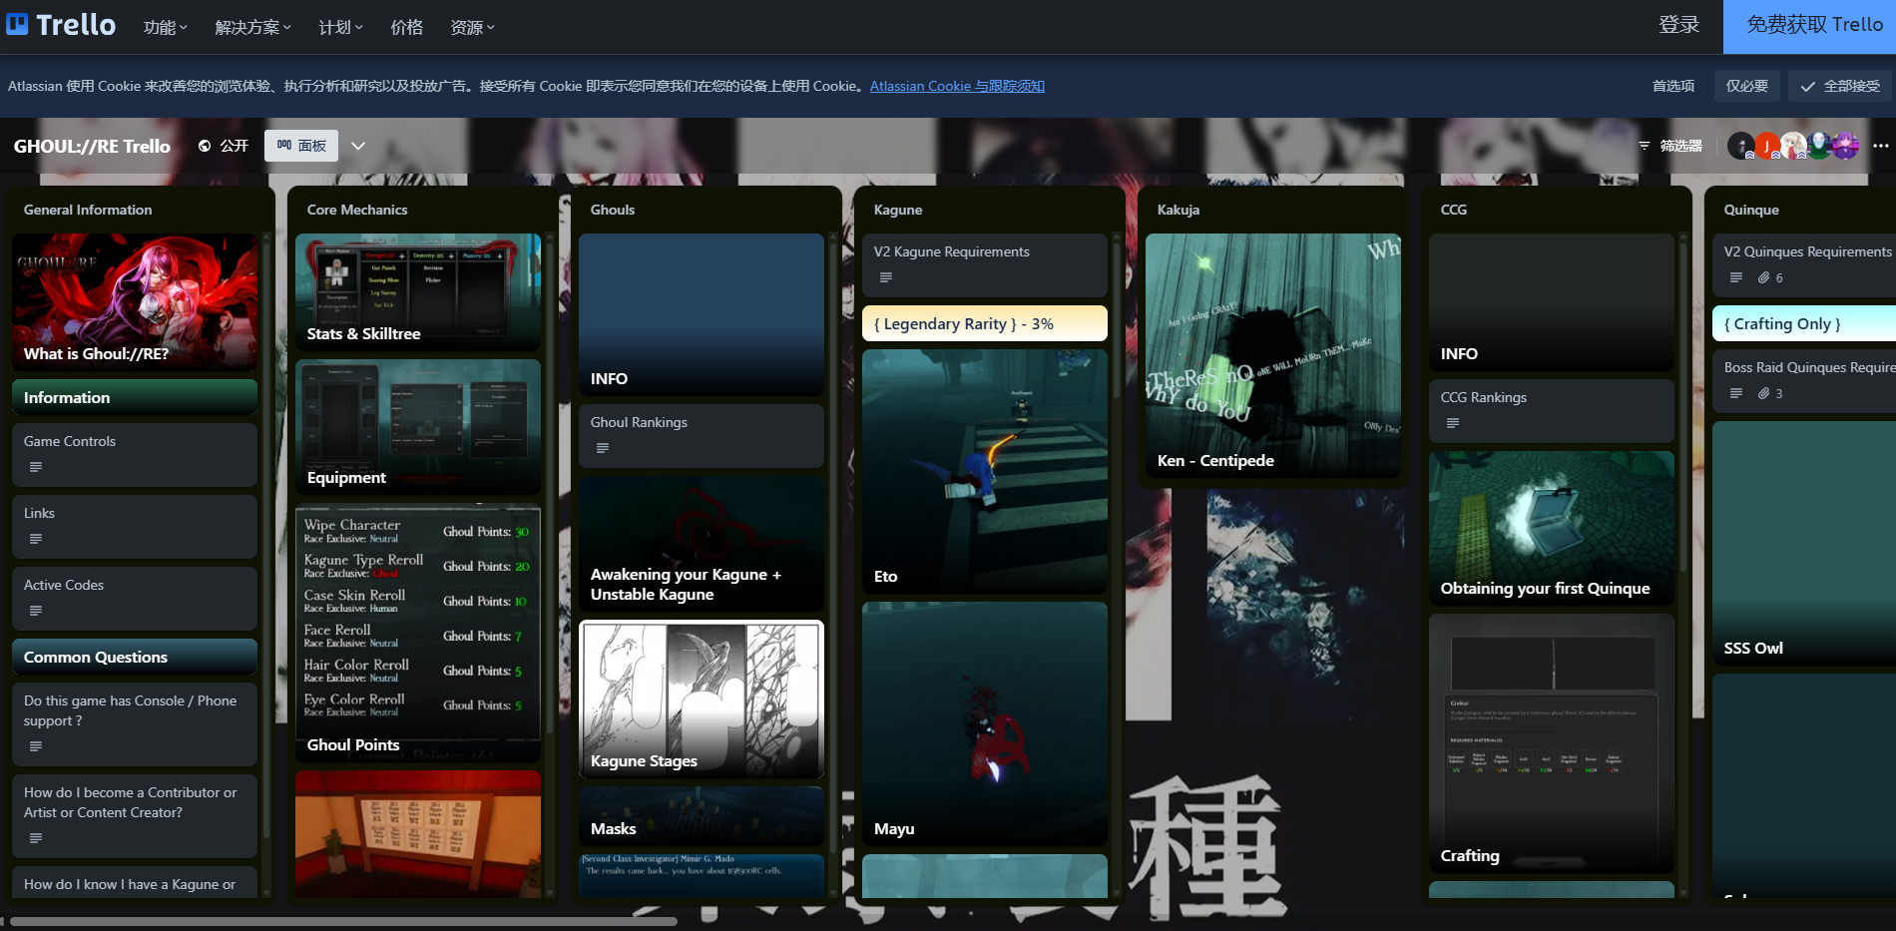Image resolution: width=1896 pixels, height=931 pixels.
Task: Open 'How do I become a Contributor' card
Action: 135,816
